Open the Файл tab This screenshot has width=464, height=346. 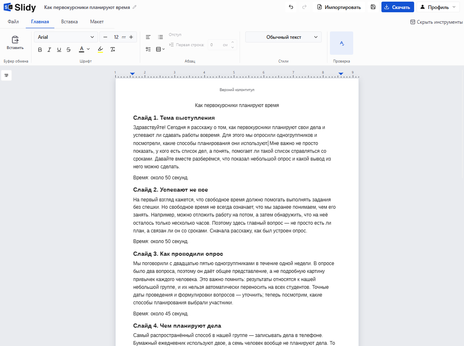click(13, 22)
